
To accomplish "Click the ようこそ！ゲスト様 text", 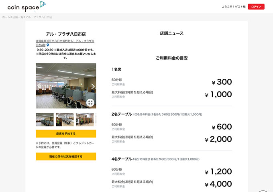I will point(234,6).
